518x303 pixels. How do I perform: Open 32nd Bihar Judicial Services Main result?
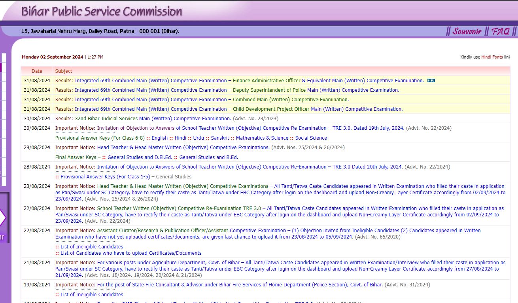coord(153,119)
